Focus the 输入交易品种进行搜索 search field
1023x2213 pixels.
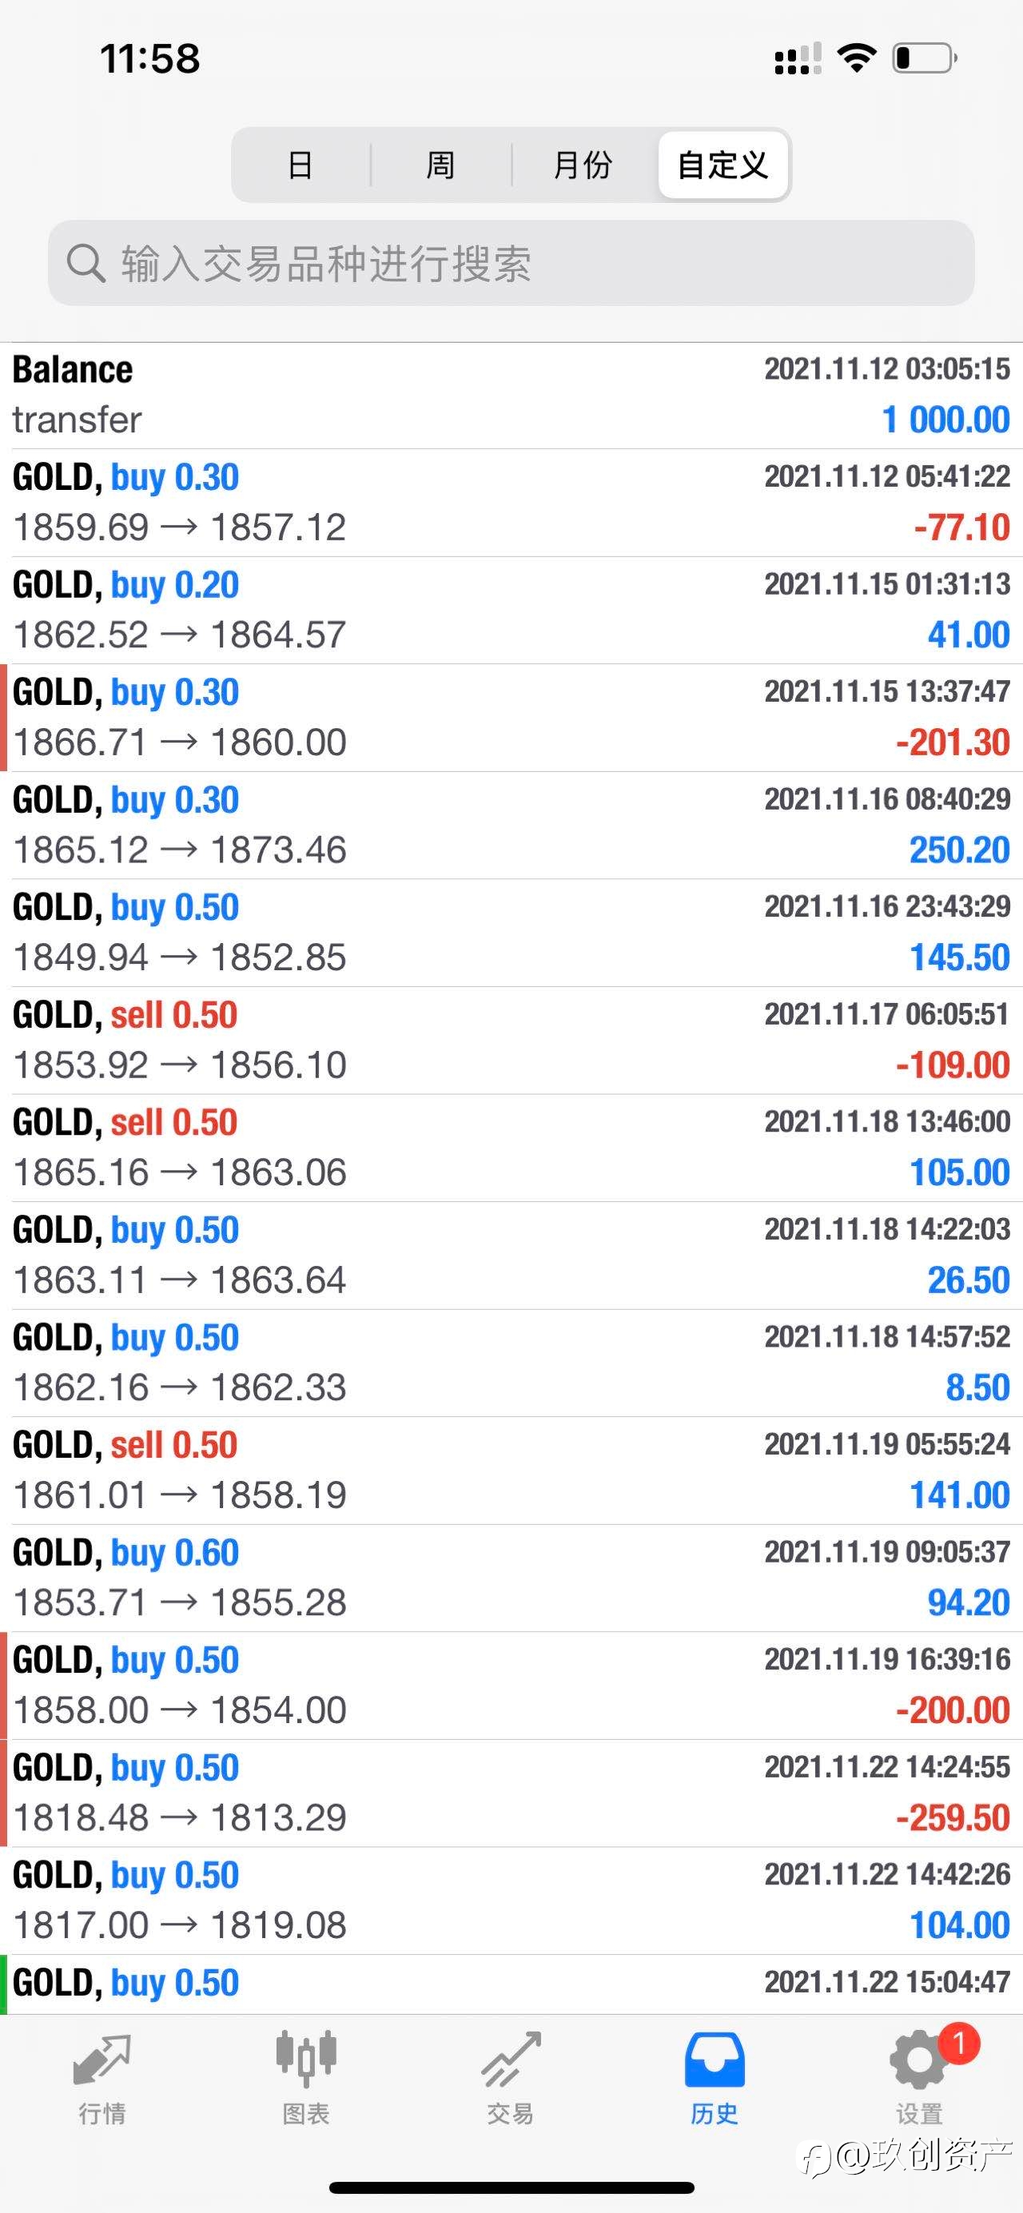pyautogui.click(x=511, y=263)
